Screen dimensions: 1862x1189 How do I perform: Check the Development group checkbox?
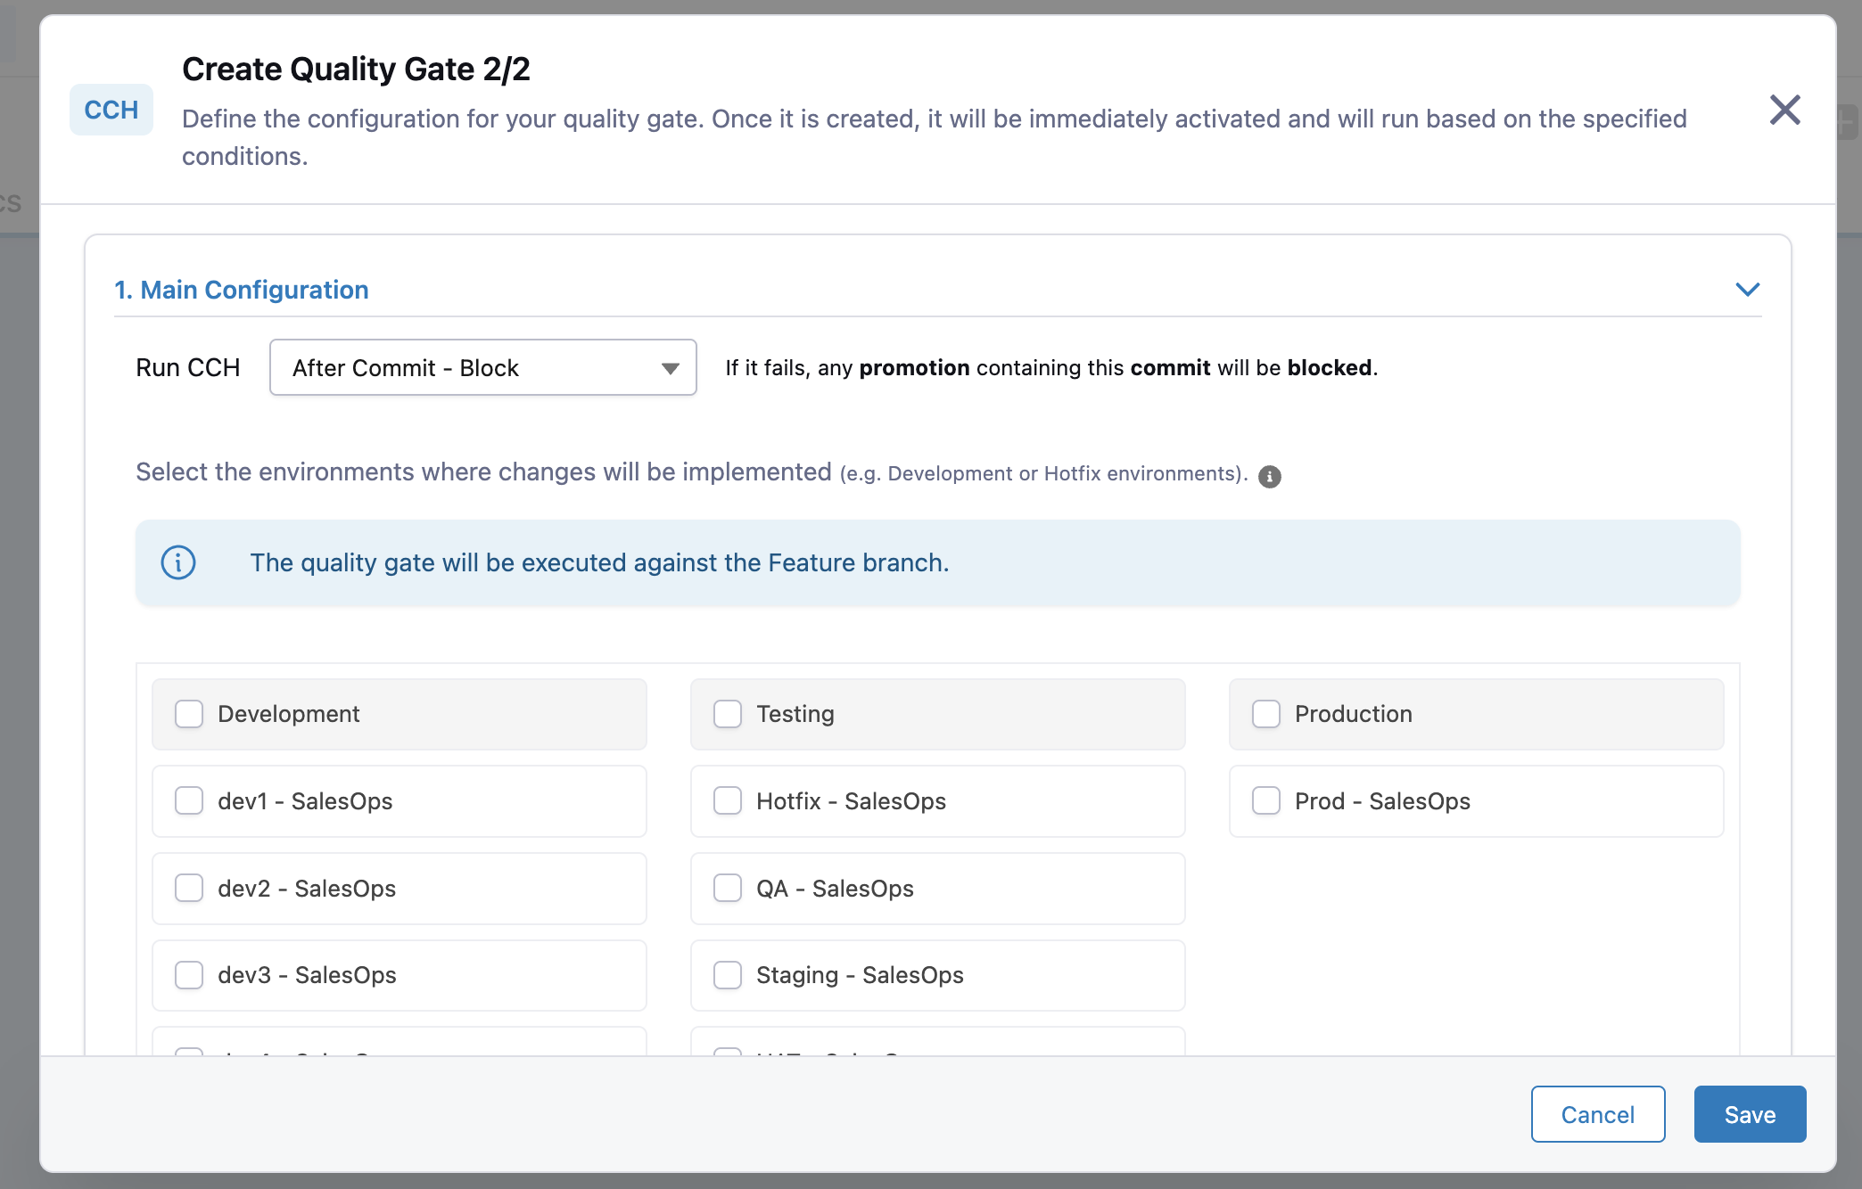coord(189,714)
